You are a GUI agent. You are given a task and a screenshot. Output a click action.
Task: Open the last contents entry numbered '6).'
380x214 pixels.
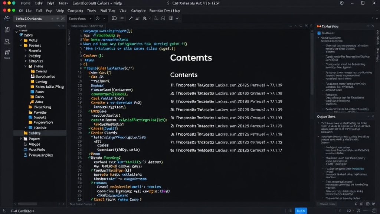coord(226,150)
